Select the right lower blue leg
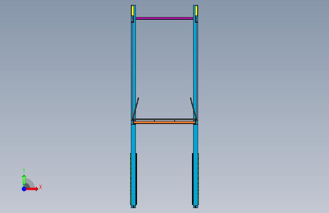 [195, 164]
